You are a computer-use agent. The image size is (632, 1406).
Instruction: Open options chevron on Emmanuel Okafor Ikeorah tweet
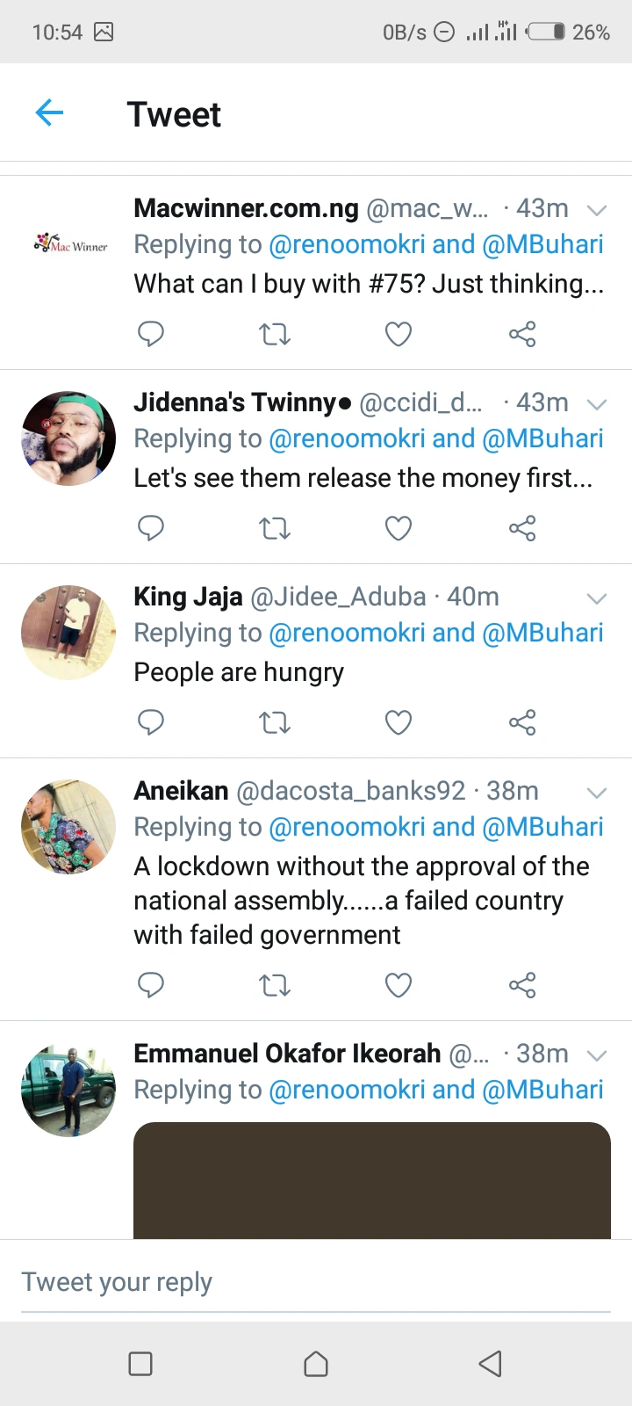[x=597, y=1055]
